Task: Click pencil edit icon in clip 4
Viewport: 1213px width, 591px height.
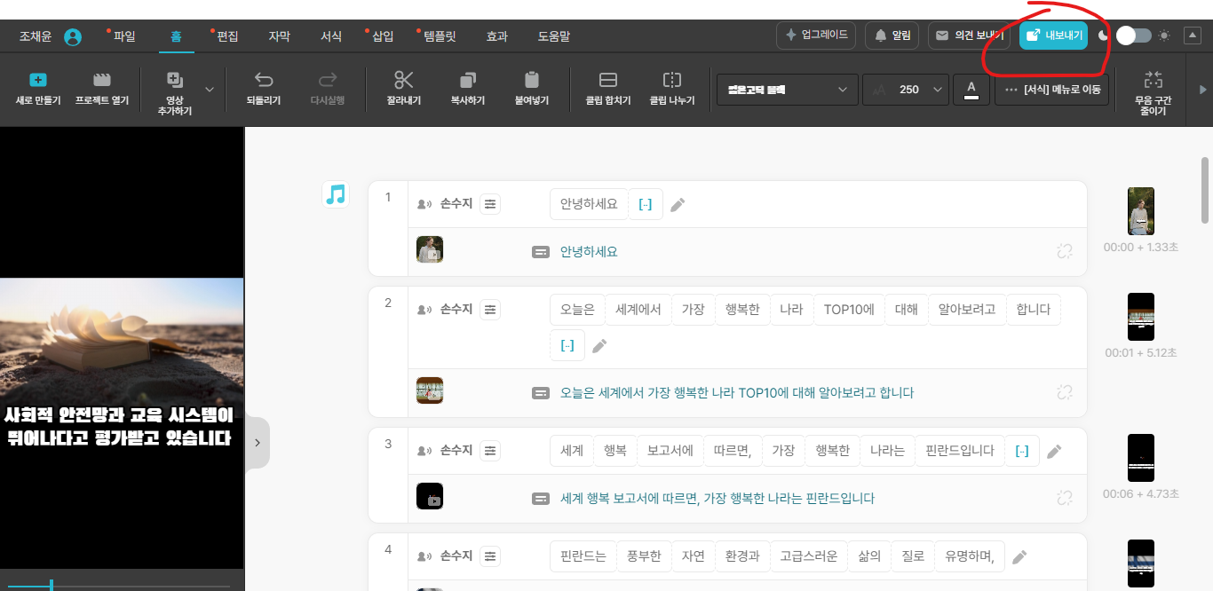Action: click(x=1019, y=557)
